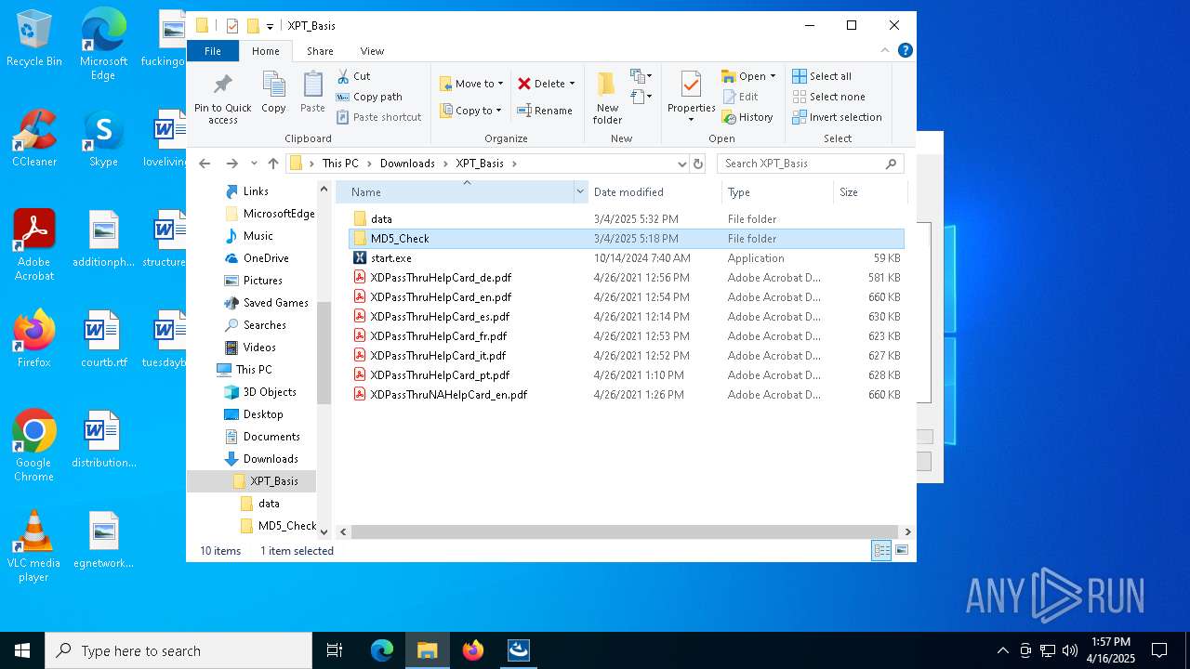The image size is (1190, 669).
Task: Switch to the View ribbon tab
Action: point(372,51)
